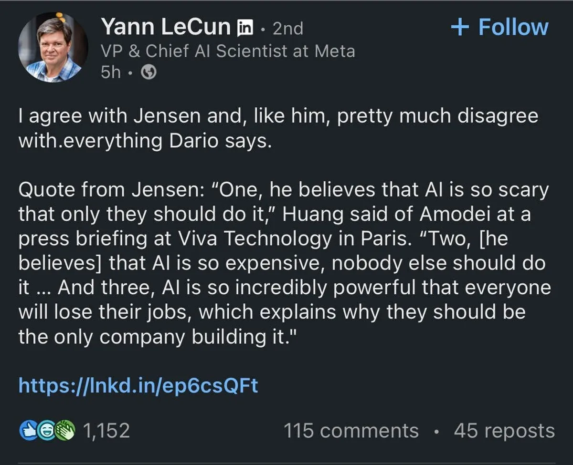Click the 'the only company building it' closing line
Image resolution: width=573 pixels, height=465 pixels.
click(158, 337)
